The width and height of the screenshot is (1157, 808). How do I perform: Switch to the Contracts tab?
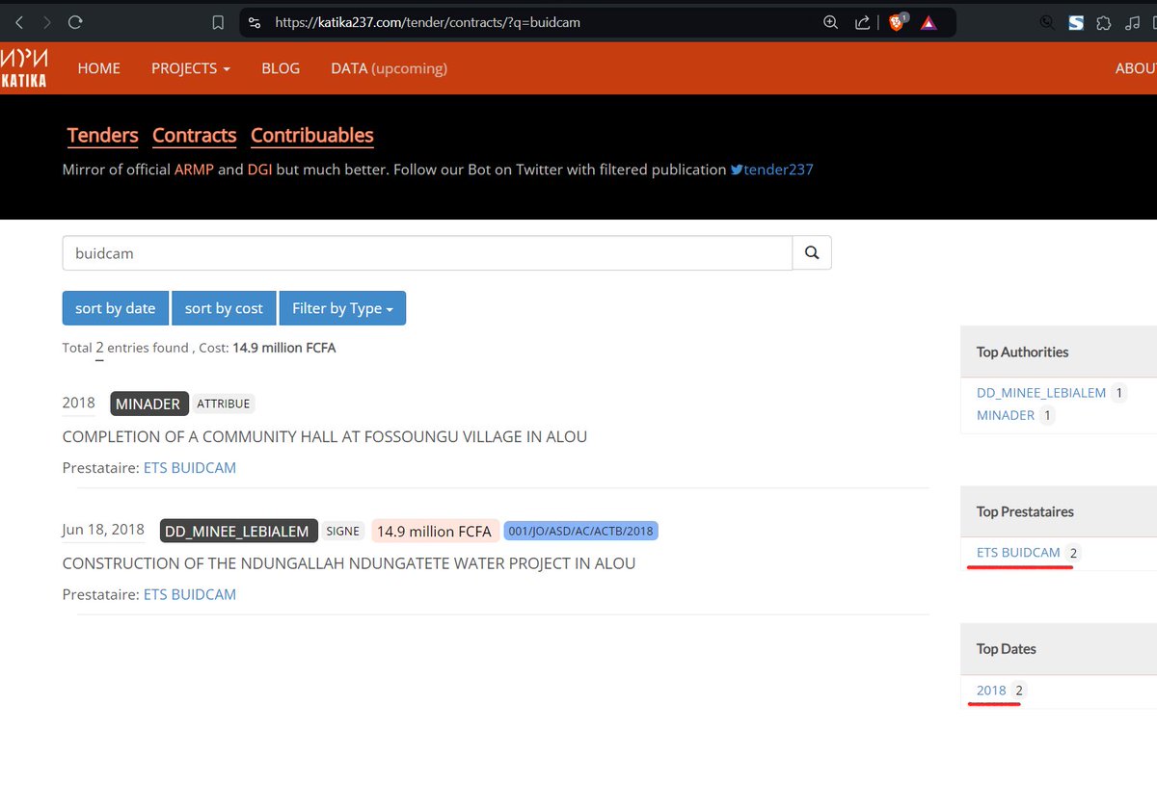click(x=195, y=136)
